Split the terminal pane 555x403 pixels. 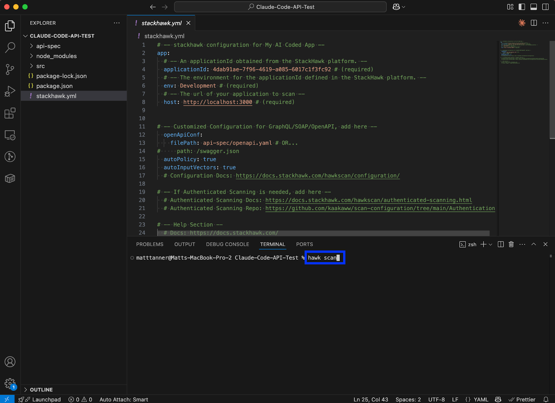point(501,245)
